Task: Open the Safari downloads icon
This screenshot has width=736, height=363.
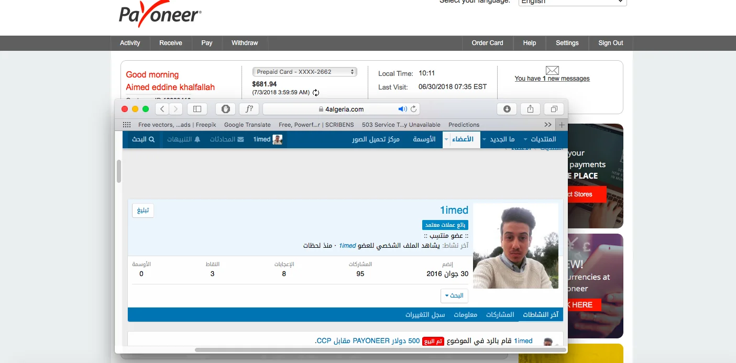Action: [x=507, y=109]
